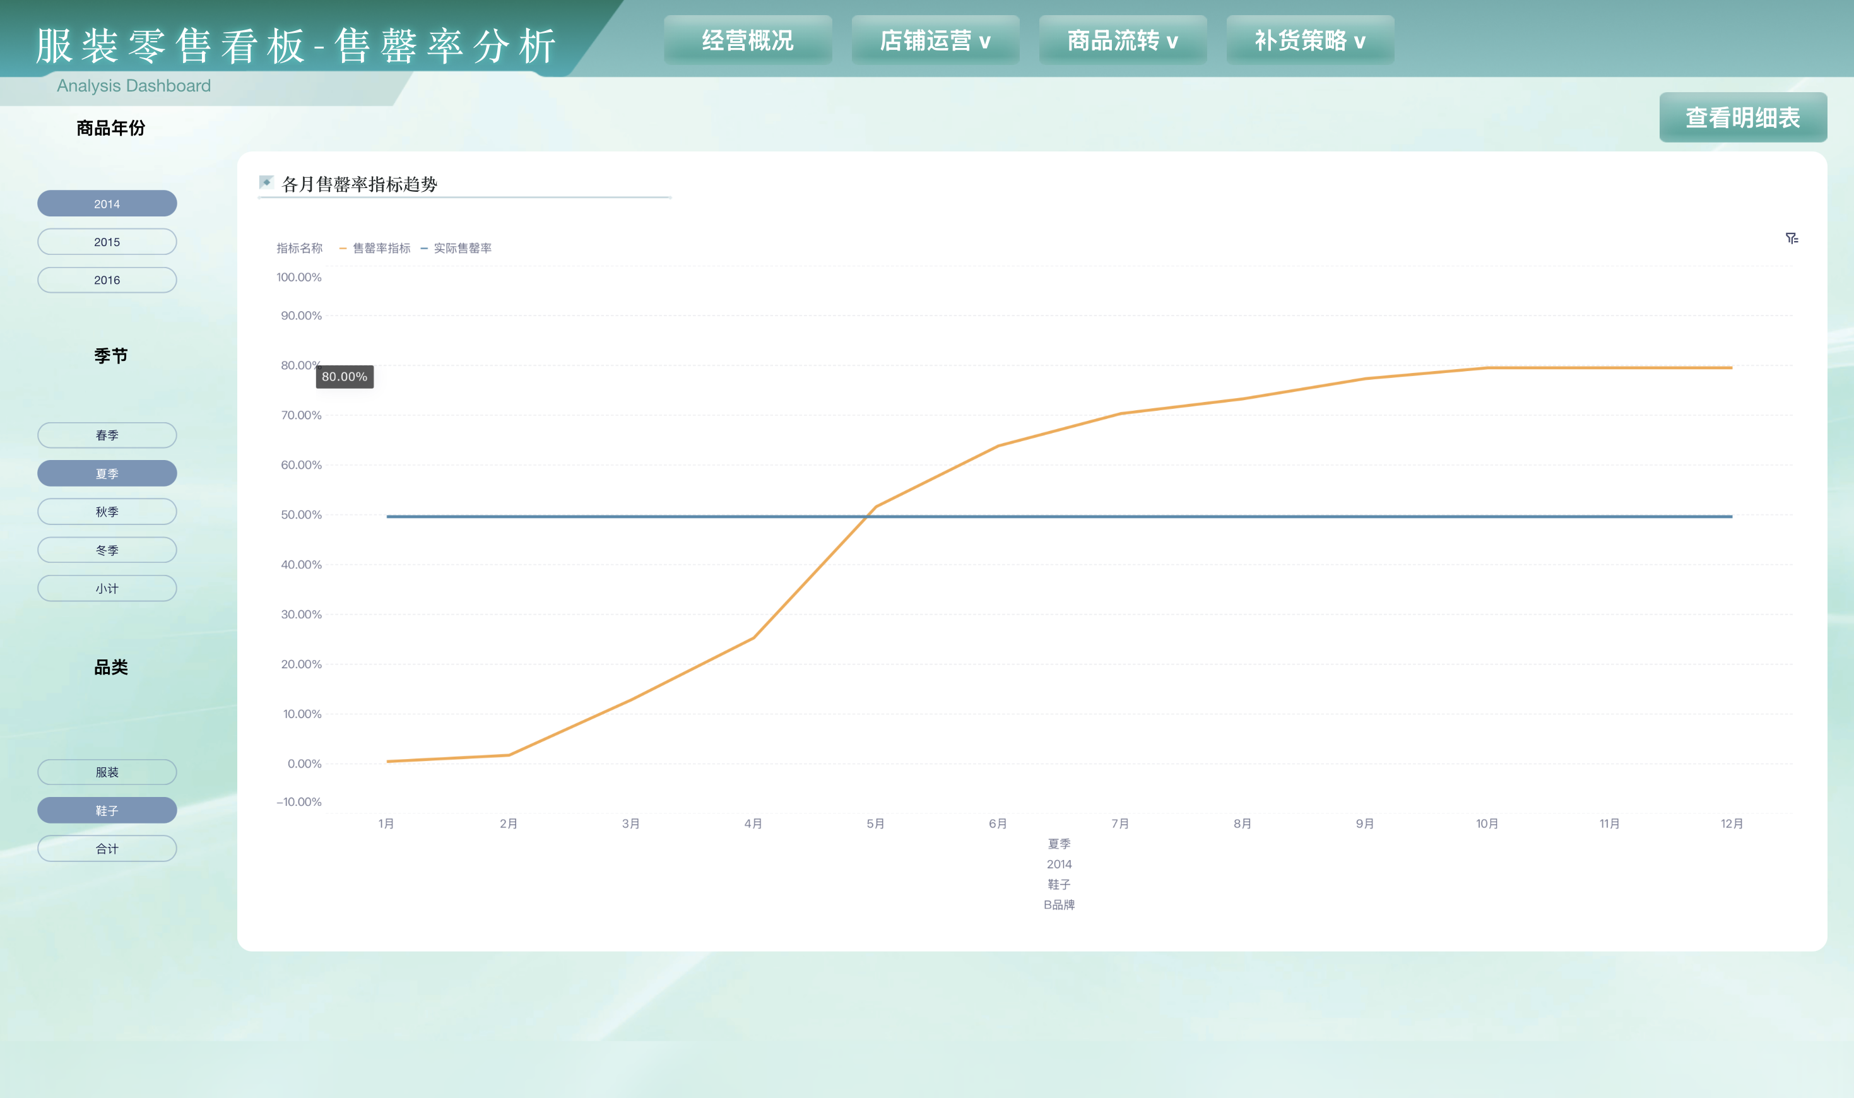Viewport: 1854px width, 1098px height.
Task: Click the 指标名称 legend label
Action: 299,248
